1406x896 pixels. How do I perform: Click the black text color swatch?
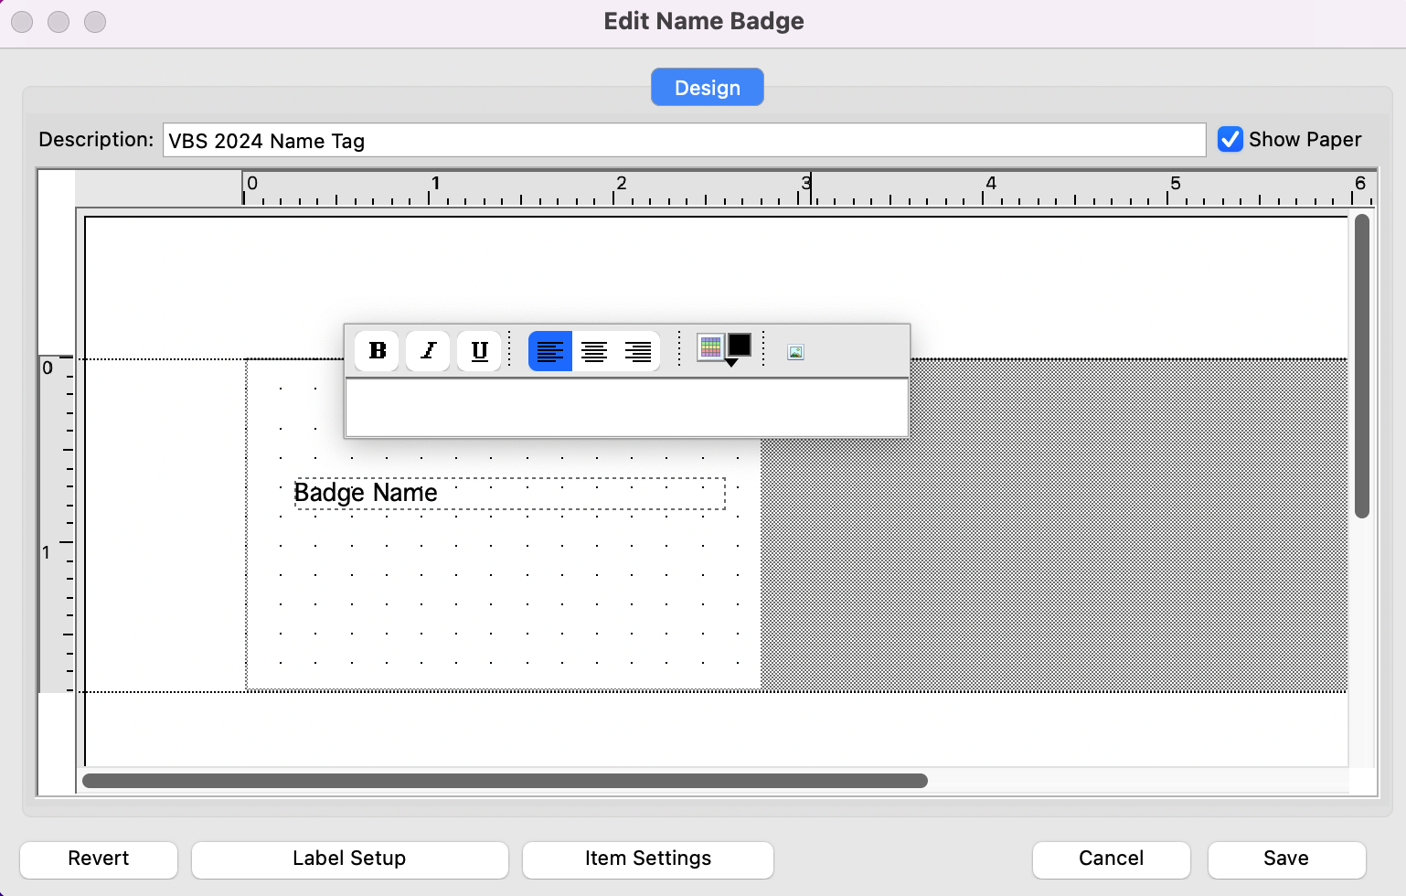point(739,345)
